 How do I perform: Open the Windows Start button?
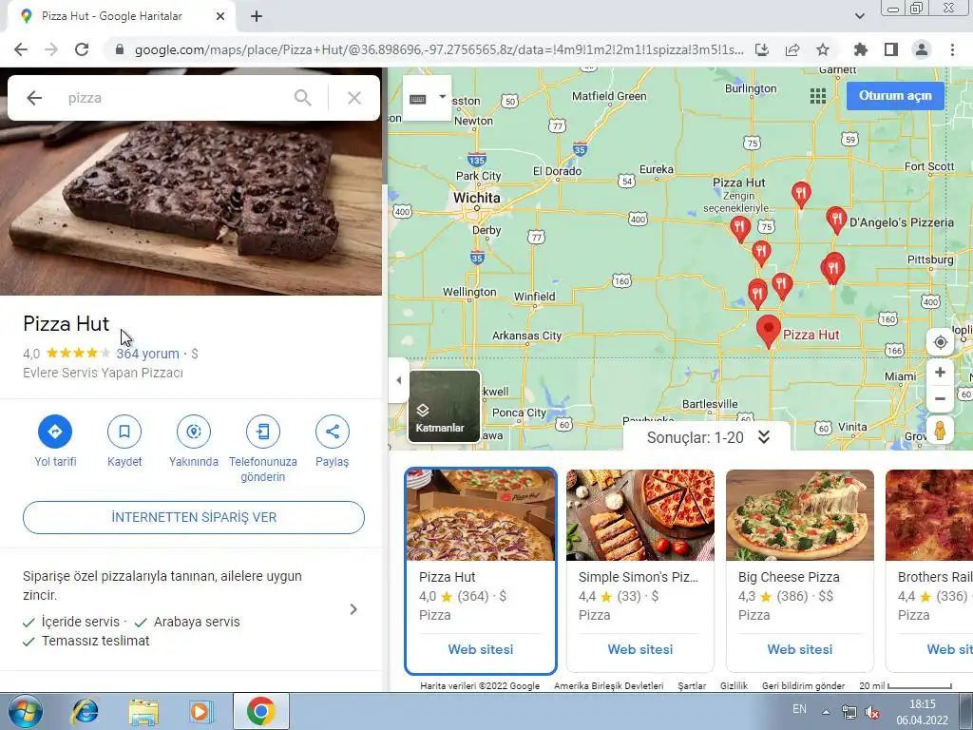tap(24, 711)
